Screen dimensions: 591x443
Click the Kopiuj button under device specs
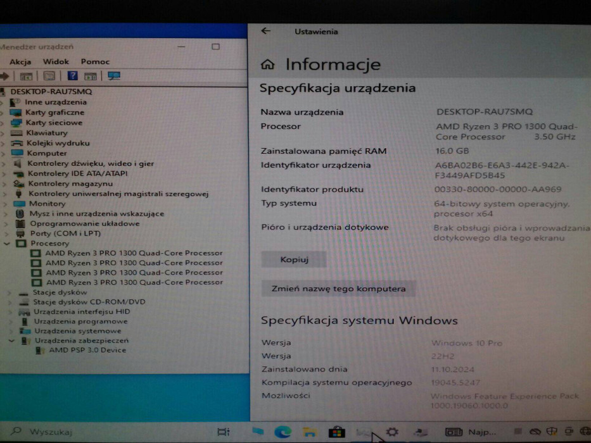click(294, 259)
